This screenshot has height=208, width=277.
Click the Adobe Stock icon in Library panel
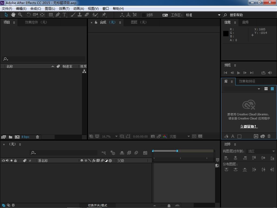click(x=256, y=136)
